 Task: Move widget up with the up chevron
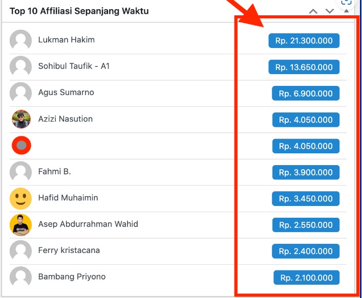313,11
